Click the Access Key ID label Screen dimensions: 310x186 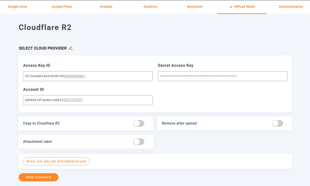(x=37, y=65)
